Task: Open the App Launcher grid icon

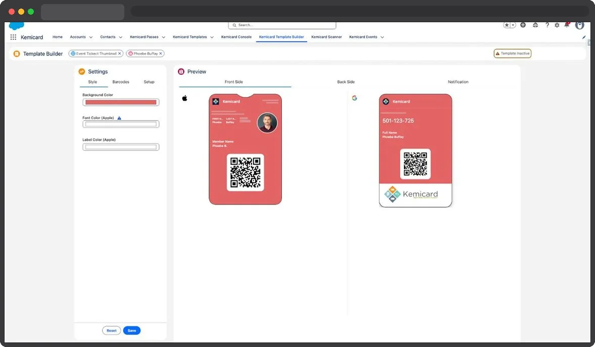Action: pos(13,37)
